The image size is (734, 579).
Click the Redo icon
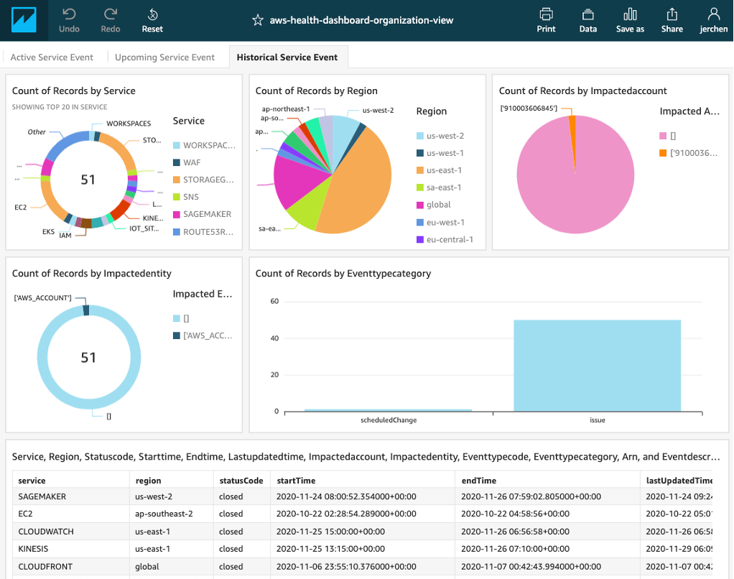(x=111, y=14)
